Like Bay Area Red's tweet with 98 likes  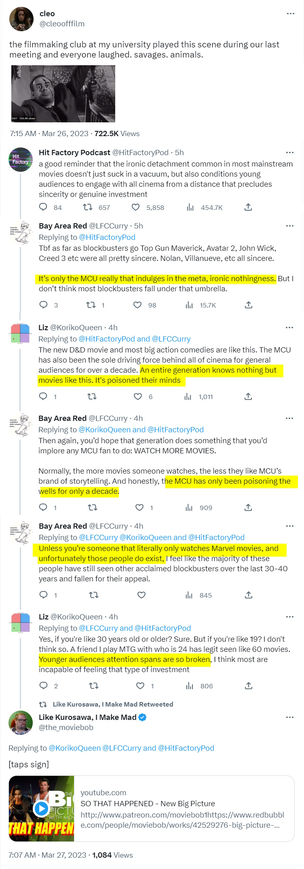click(x=137, y=305)
